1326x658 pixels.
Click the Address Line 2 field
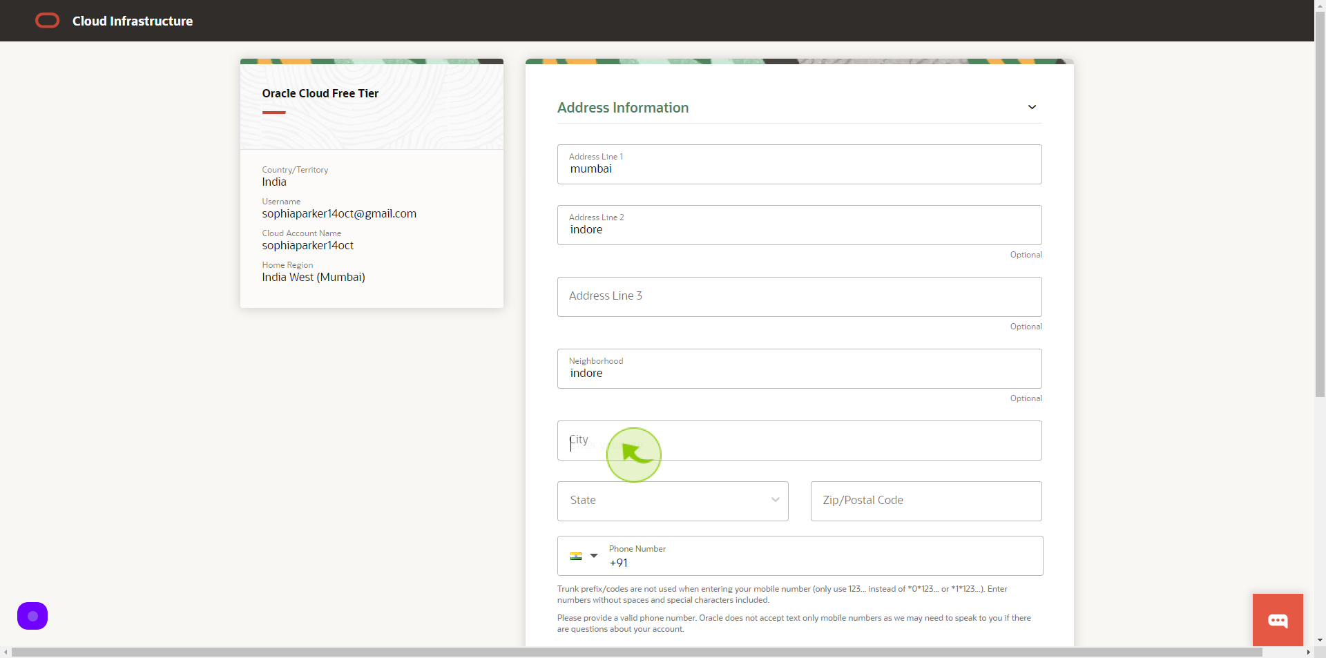(800, 225)
